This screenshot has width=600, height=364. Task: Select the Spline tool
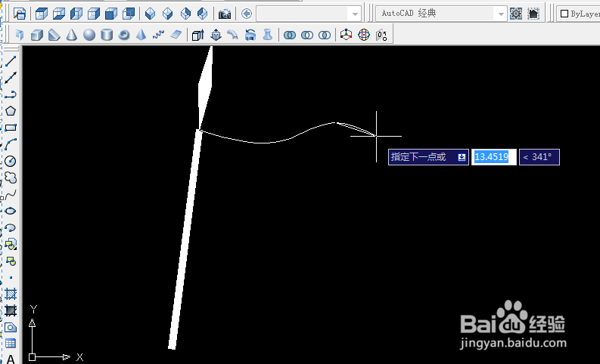click(x=11, y=194)
